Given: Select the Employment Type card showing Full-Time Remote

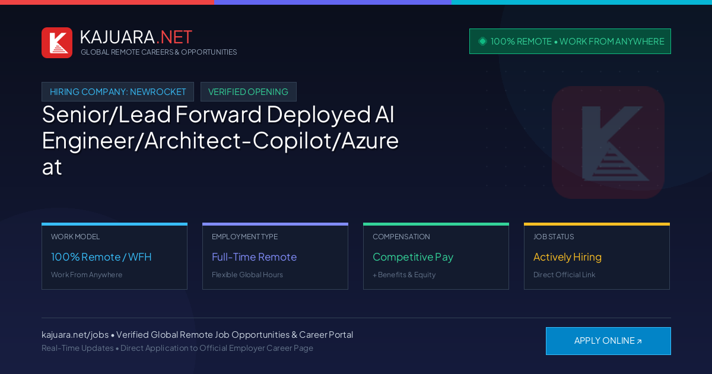Looking at the screenshot, I should tap(275, 256).
